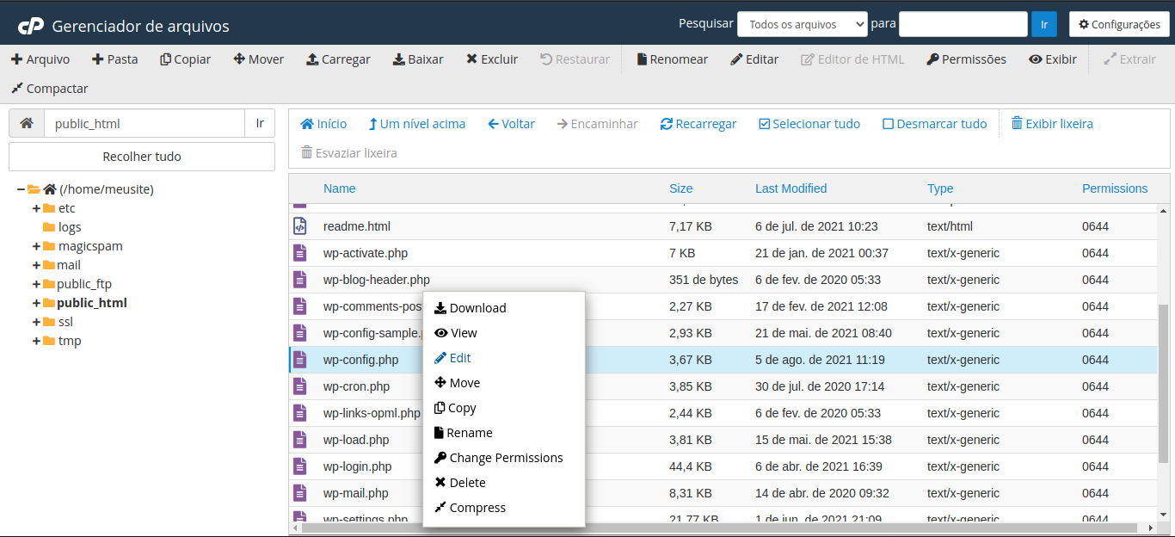
Task: Sort by Permissions column header
Action: (x=1115, y=188)
